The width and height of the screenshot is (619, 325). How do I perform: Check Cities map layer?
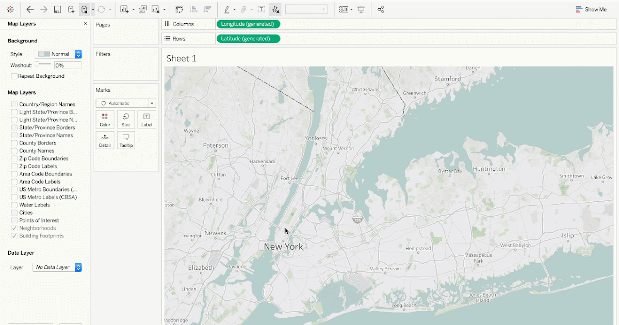pyautogui.click(x=14, y=213)
